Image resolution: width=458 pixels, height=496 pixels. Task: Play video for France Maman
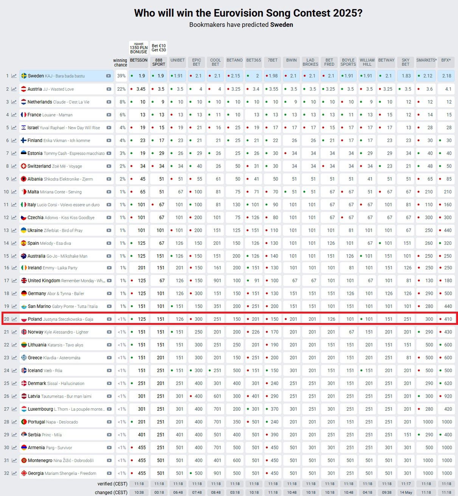click(x=109, y=115)
